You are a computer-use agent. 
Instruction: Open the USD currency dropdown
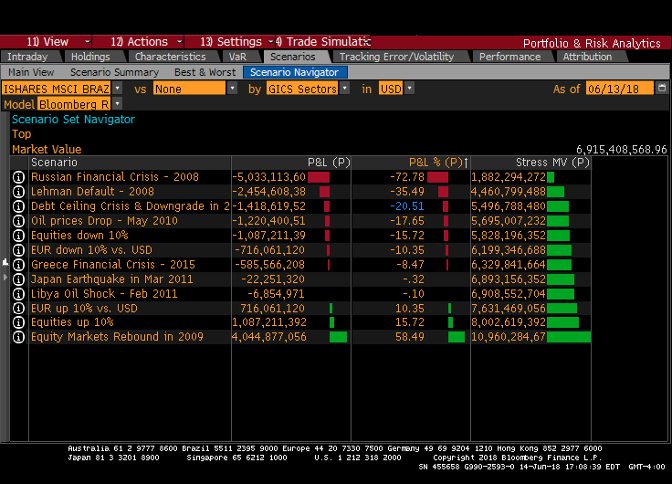(409, 89)
